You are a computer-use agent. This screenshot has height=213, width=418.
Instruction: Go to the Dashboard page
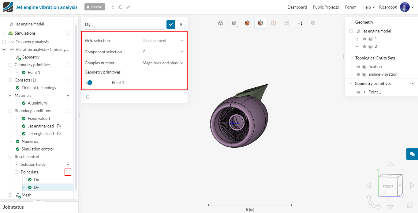click(x=297, y=7)
